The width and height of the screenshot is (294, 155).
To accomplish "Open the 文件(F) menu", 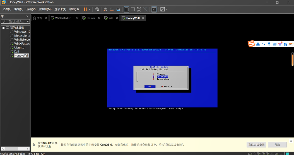I will pos(7,9).
